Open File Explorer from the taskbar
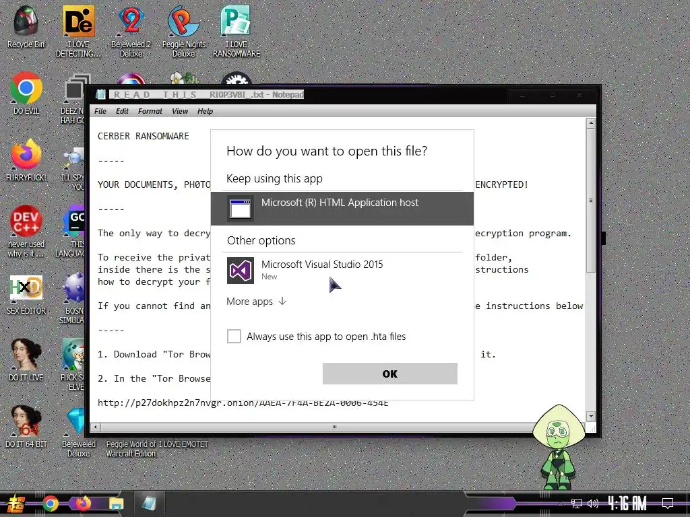The width and height of the screenshot is (690, 517). [x=116, y=504]
